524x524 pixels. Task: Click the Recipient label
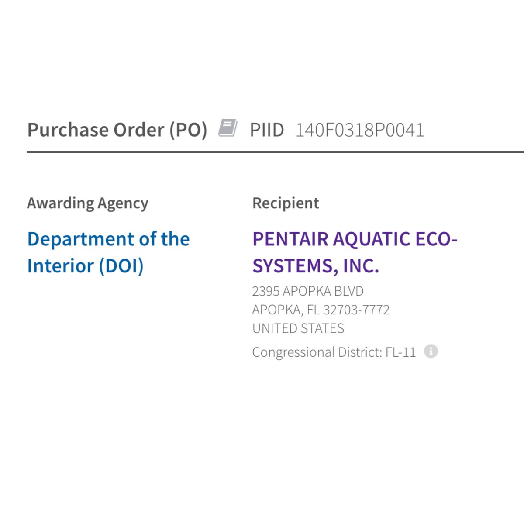(x=286, y=203)
